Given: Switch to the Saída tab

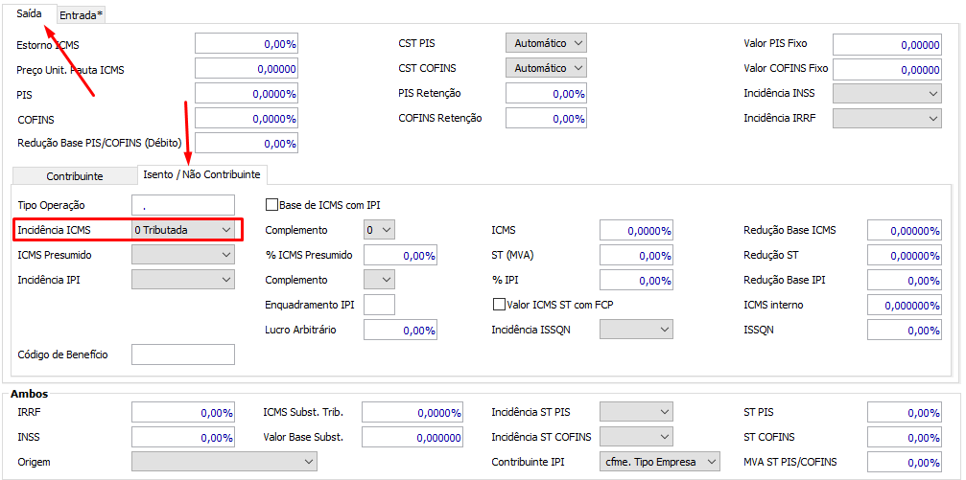Looking at the screenshot, I should pos(29,13).
